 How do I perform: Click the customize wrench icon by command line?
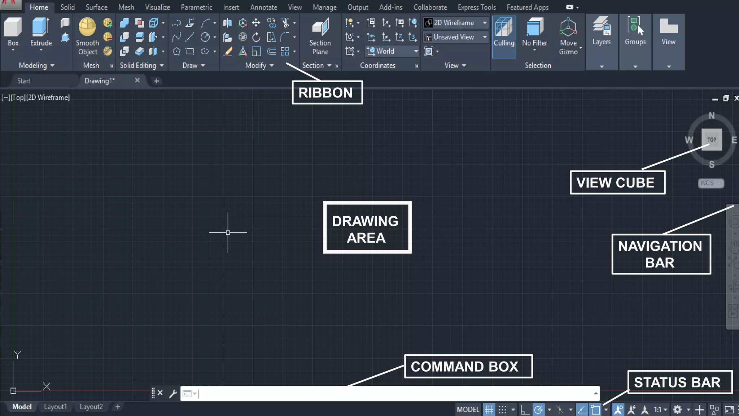[x=173, y=393]
